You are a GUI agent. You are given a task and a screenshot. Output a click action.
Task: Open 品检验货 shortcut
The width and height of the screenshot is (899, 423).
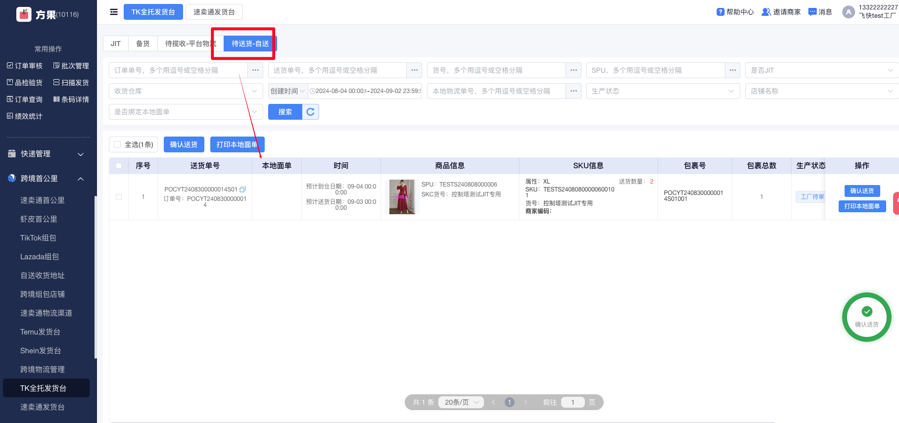click(25, 83)
